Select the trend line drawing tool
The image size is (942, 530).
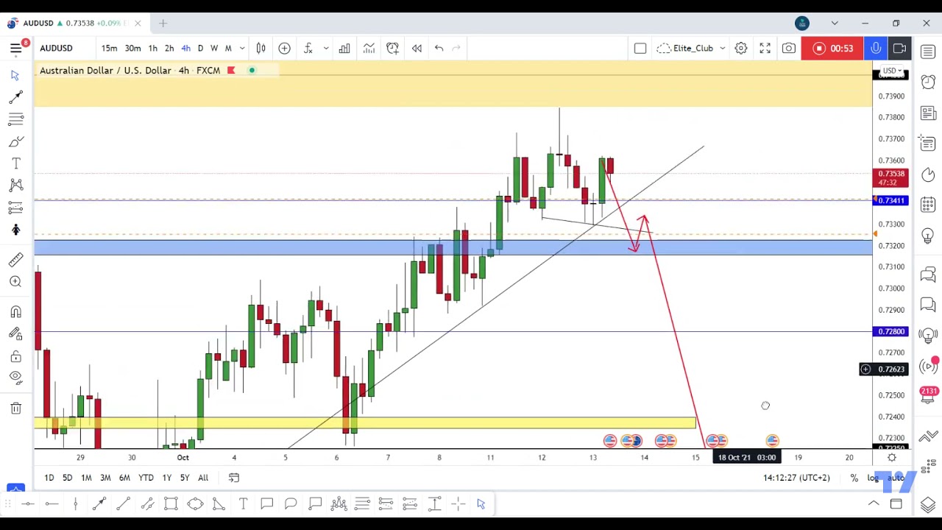click(15, 97)
